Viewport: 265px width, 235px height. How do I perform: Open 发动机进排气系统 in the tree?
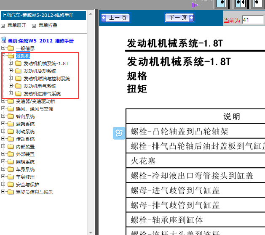[x=42, y=94]
